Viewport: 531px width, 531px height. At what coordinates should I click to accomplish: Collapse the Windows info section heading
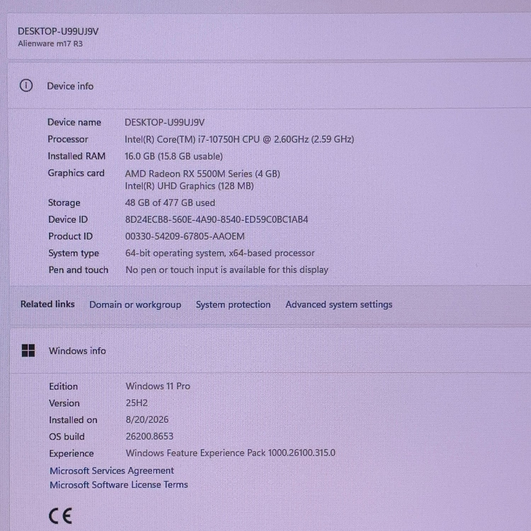[77, 351]
